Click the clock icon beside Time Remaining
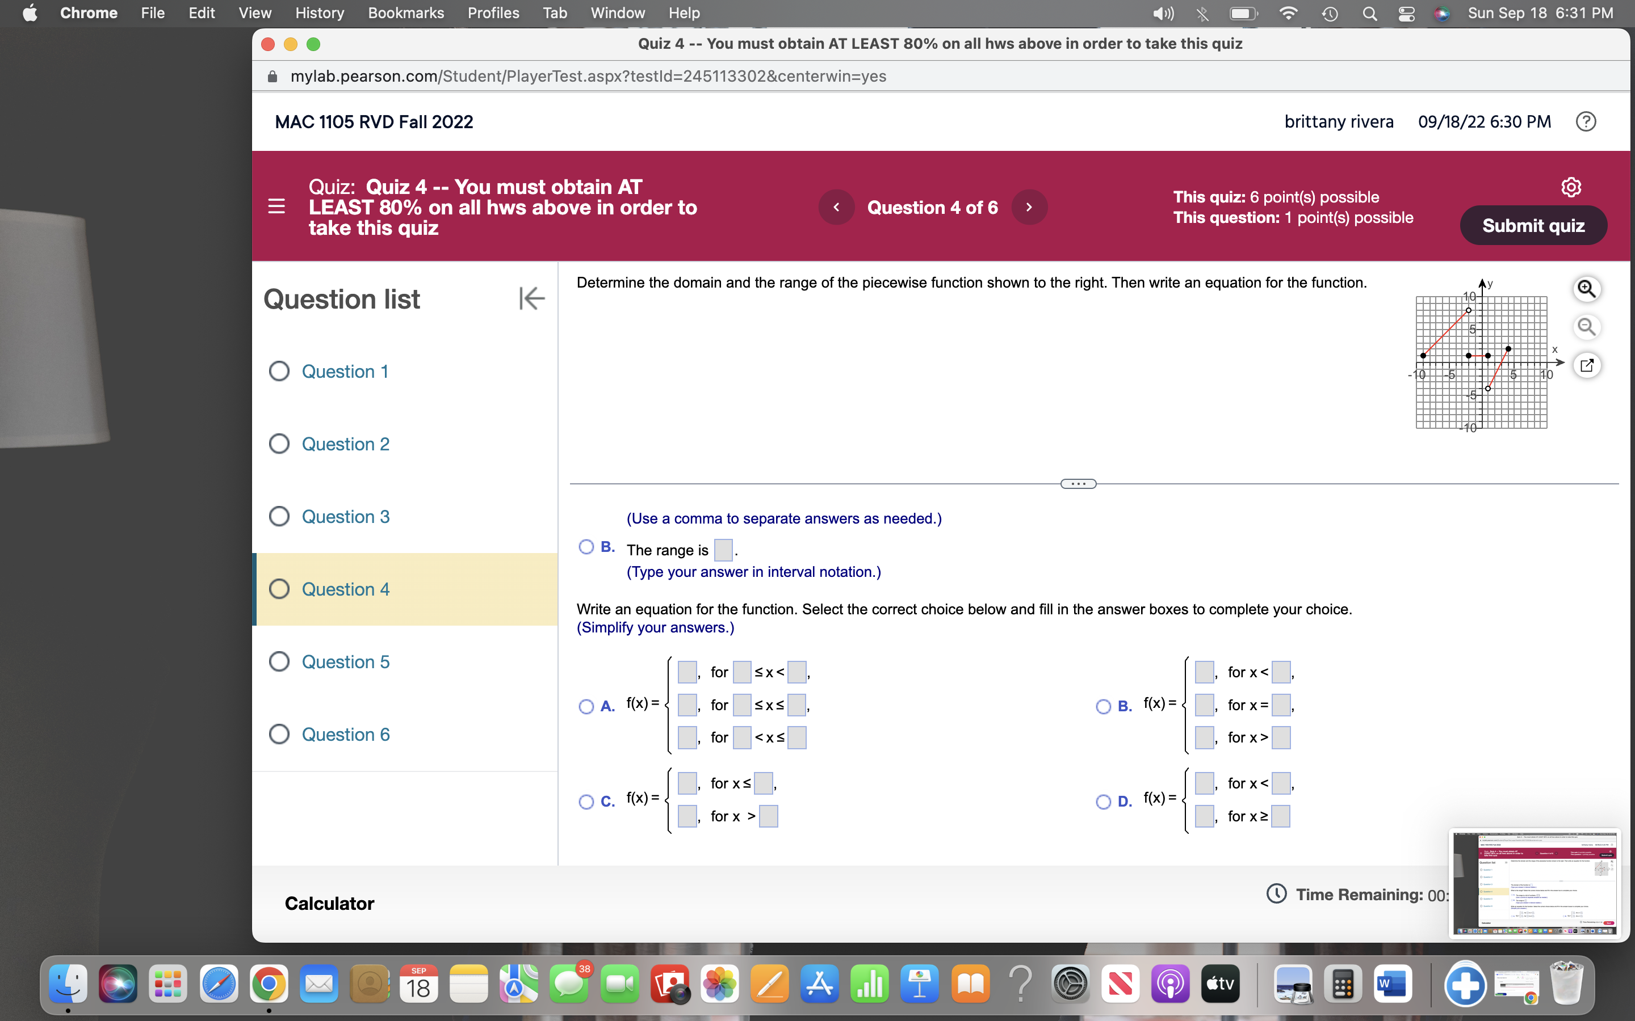The width and height of the screenshot is (1635, 1021). pos(1276,894)
